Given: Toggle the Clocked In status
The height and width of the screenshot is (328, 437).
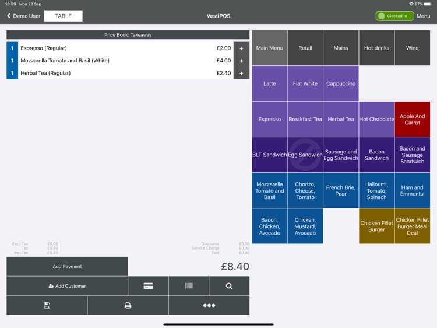Looking at the screenshot, I should (x=394, y=16).
